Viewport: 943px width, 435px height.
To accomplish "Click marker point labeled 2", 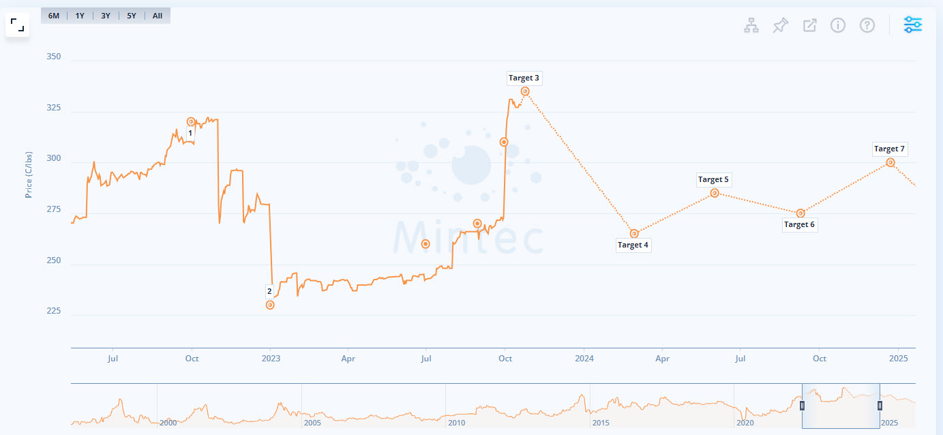I will click(270, 305).
